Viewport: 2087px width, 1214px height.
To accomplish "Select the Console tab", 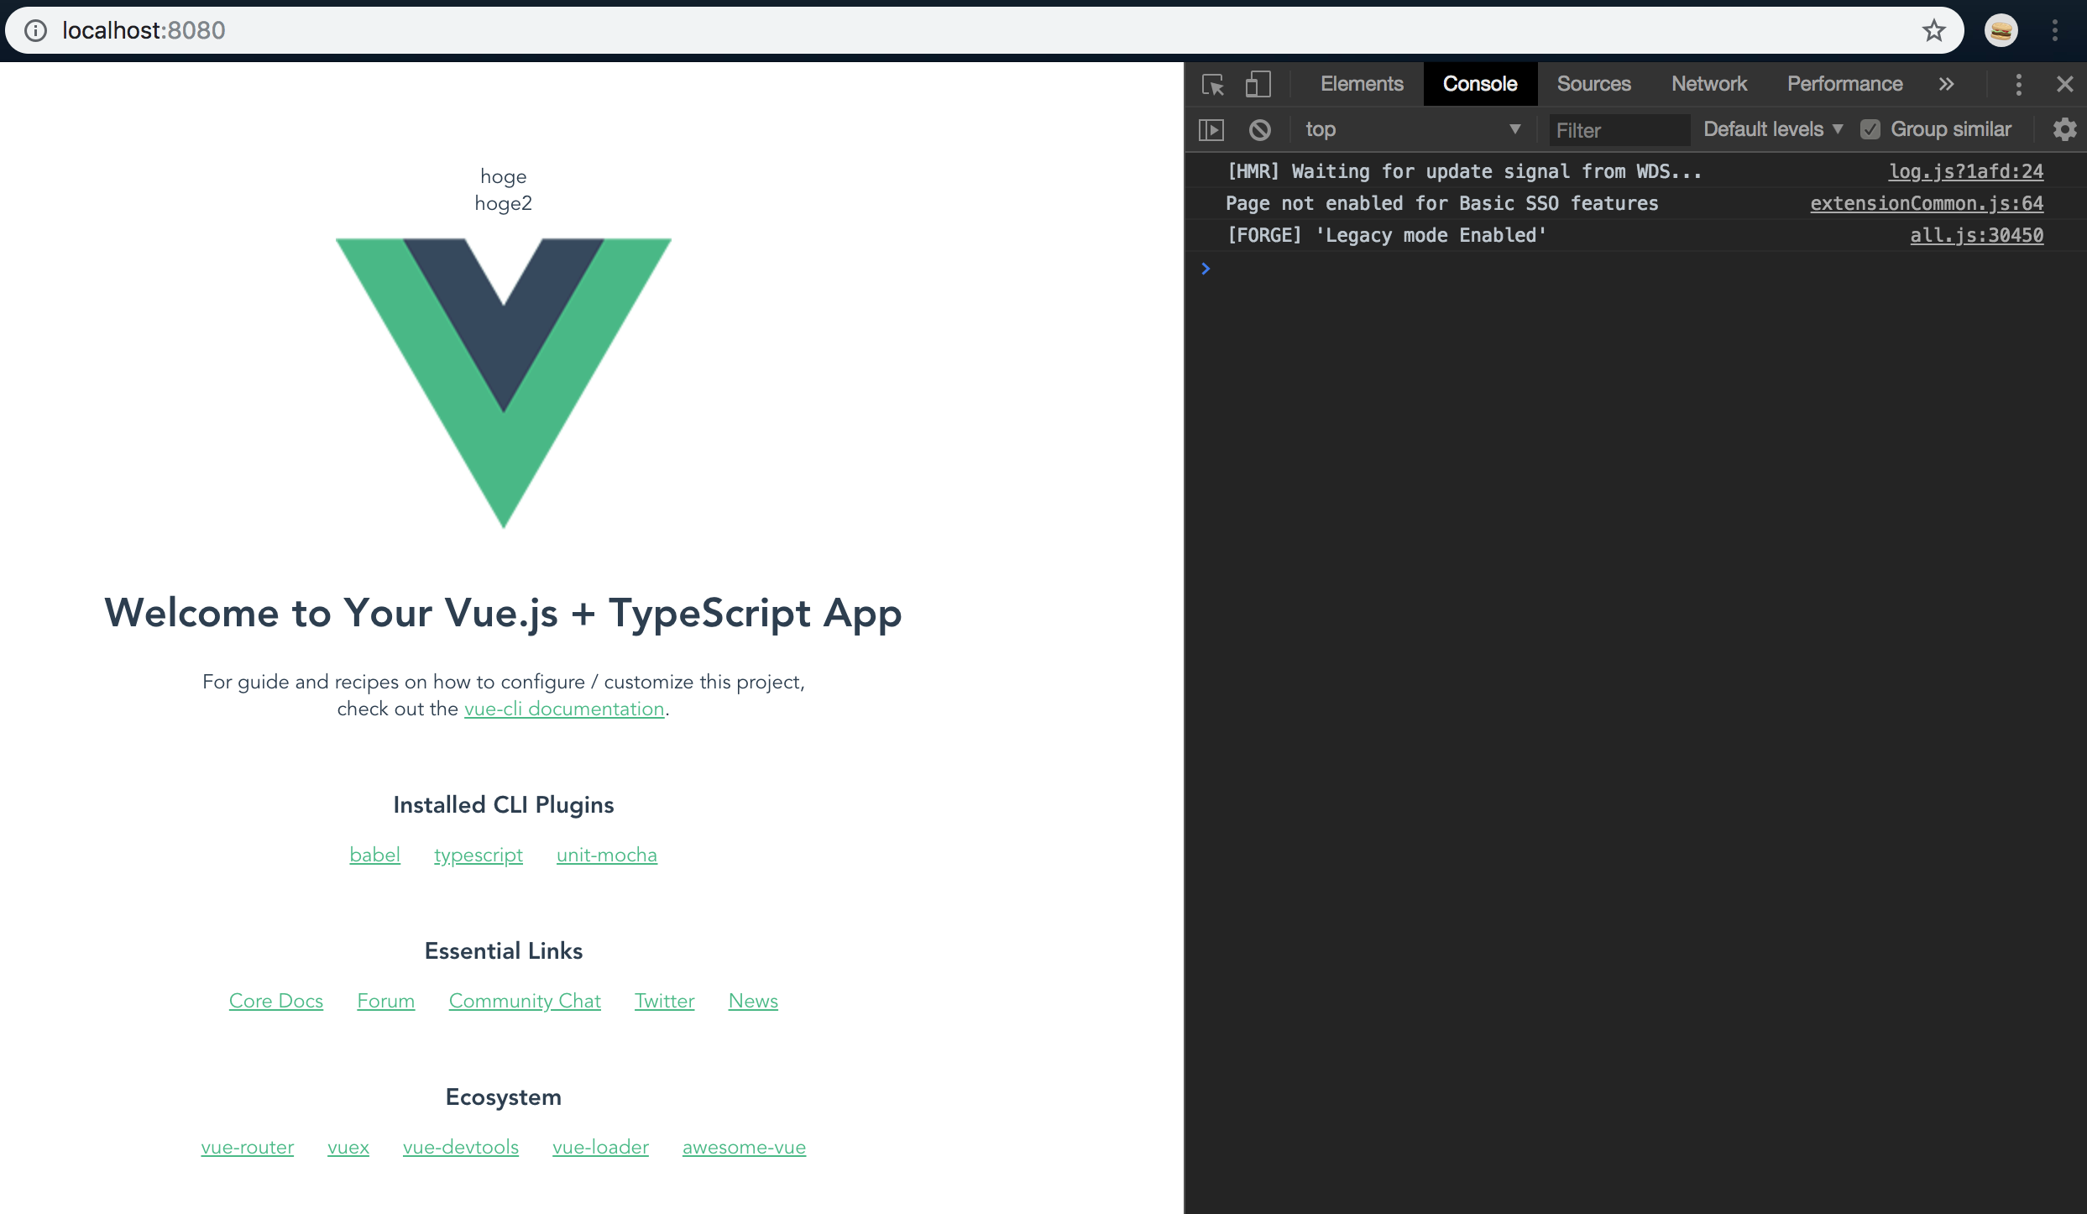I will (x=1479, y=84).
